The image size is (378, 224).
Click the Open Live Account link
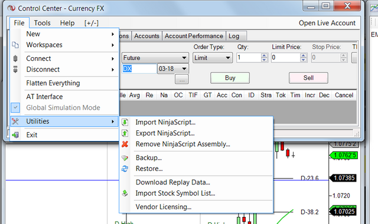[327, 23]
